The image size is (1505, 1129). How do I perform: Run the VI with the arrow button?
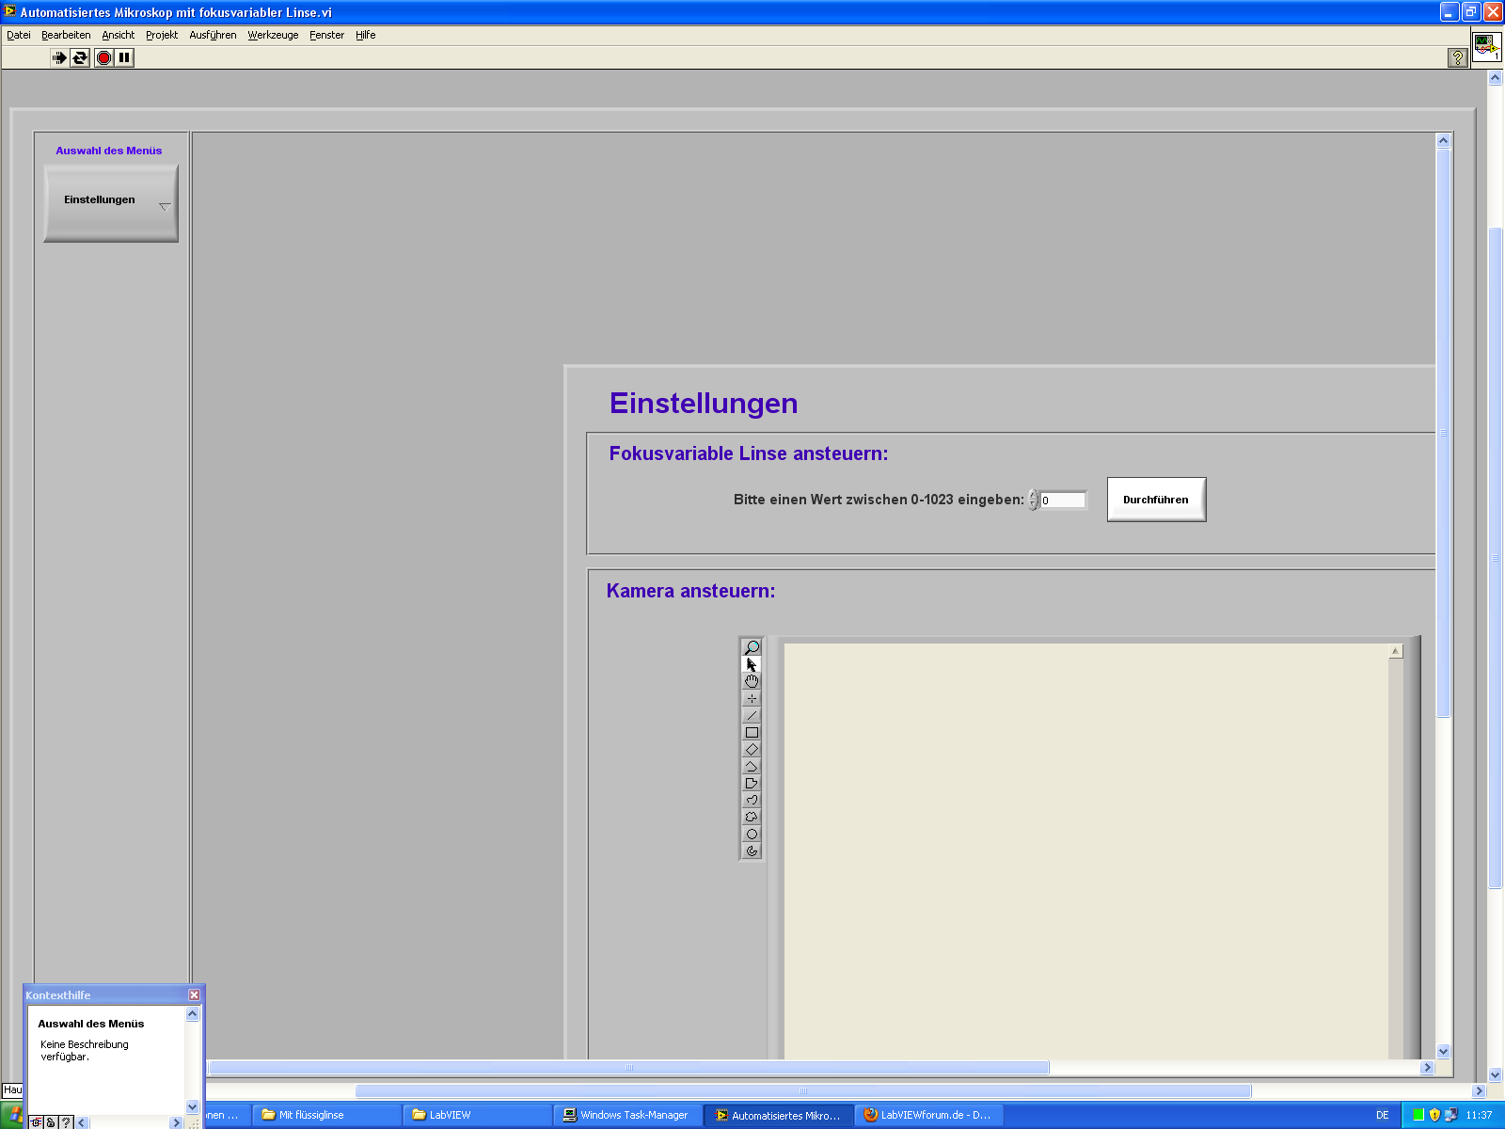point(58,57)
